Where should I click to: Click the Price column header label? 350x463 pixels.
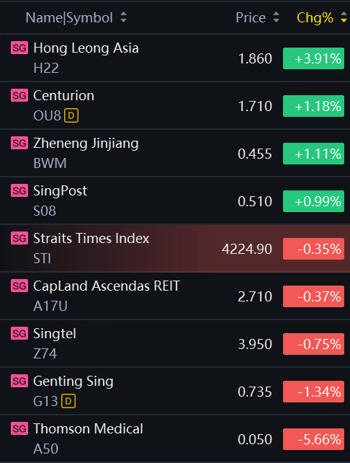click(x=251, y=18)
